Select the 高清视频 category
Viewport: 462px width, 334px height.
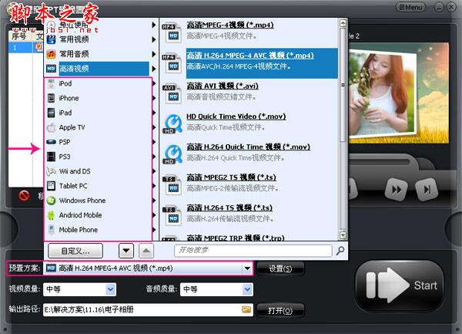97,69
